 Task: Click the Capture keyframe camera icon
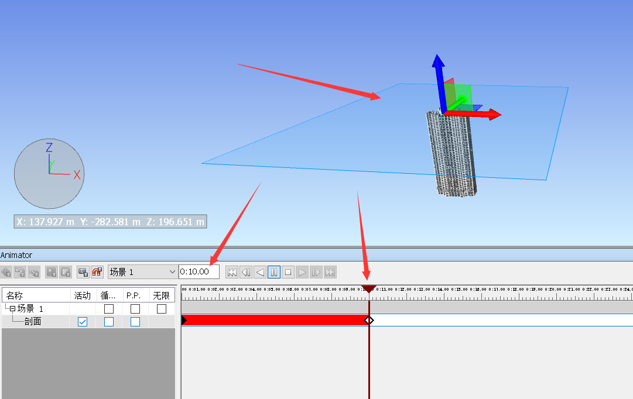click(x=82, y=271)
